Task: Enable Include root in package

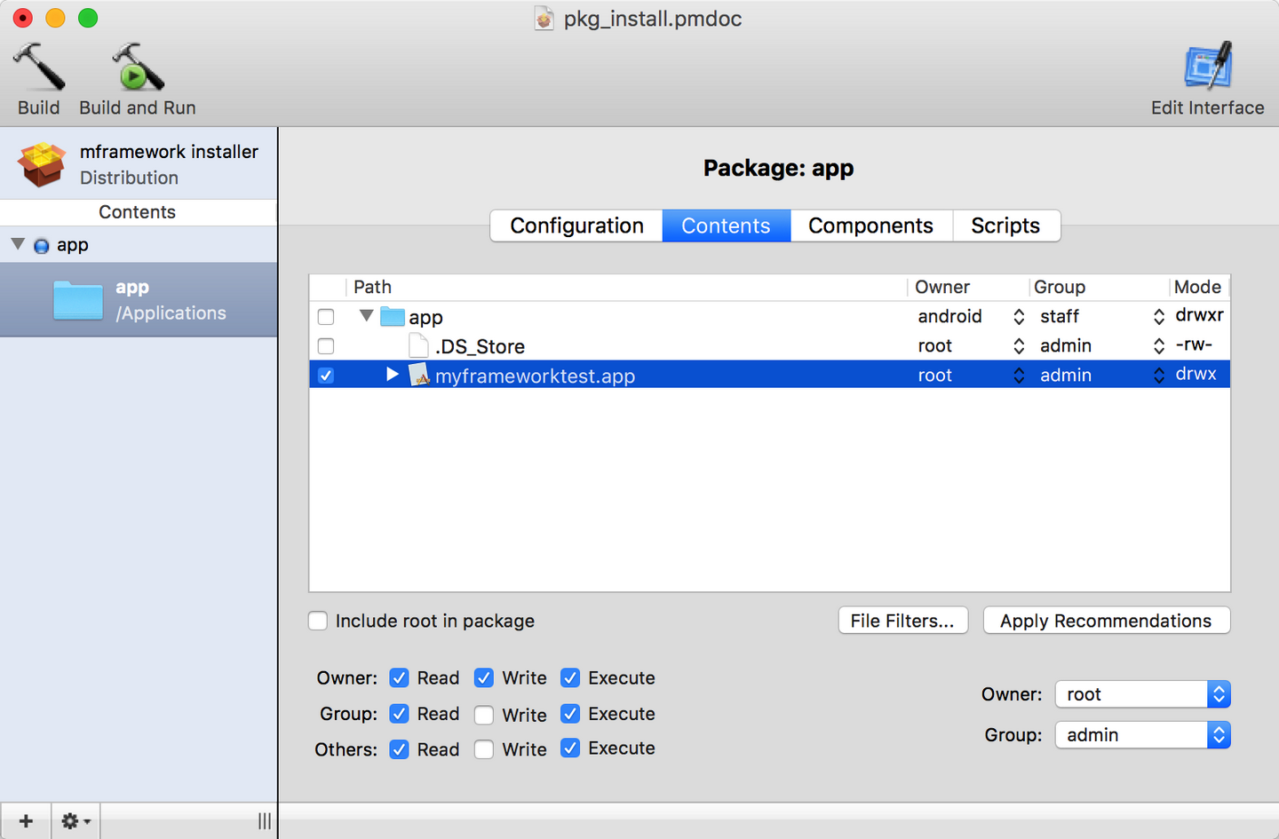Action: [318, 621]
